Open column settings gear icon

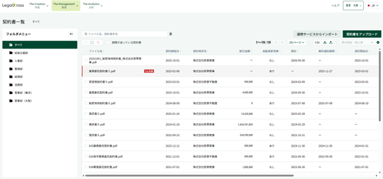click(378, 43)
